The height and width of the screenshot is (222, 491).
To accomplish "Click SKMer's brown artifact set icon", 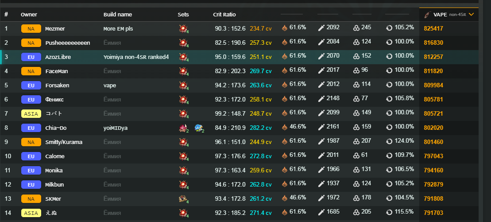I will (x=183, y=199).
